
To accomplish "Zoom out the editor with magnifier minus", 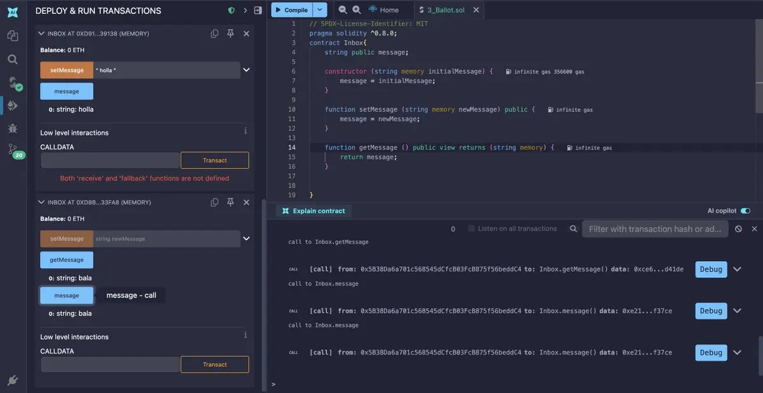I will point(343,10).
